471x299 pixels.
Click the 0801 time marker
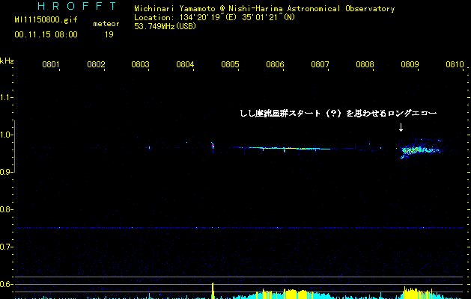[51, 65]
